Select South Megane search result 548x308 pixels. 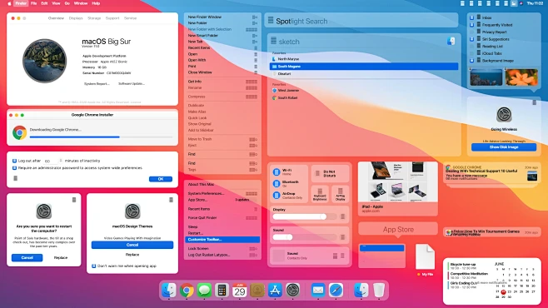point(363,67)
